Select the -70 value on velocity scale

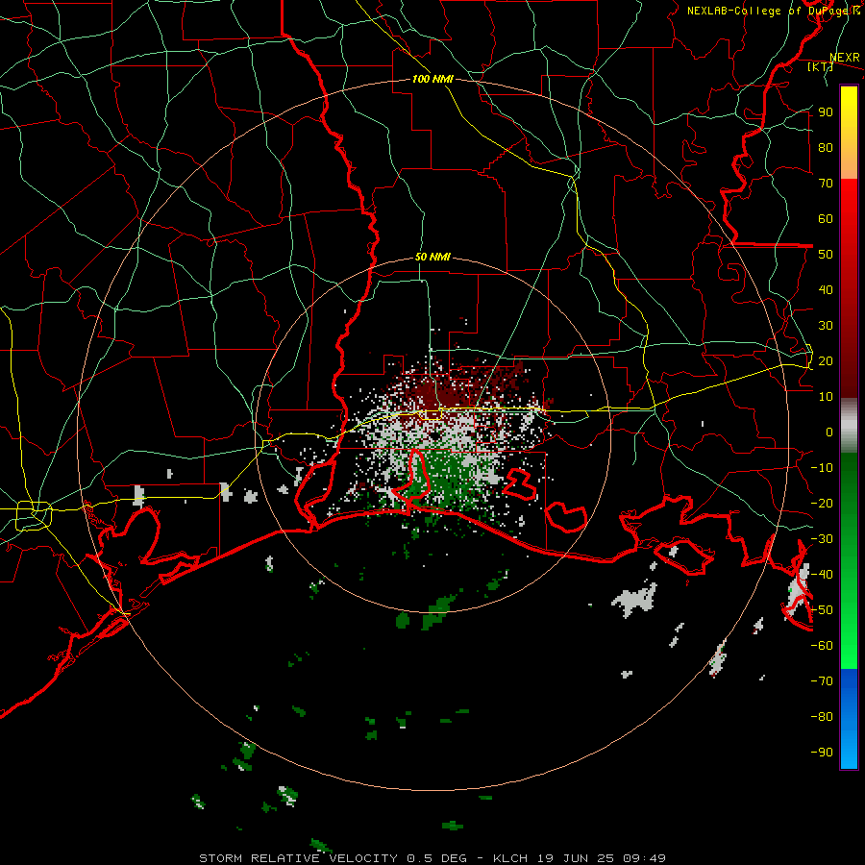(822, 681)
